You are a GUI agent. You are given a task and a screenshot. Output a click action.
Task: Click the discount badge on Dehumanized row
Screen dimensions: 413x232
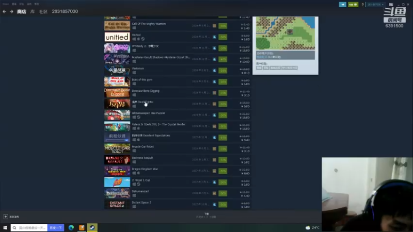pyautogui.click(x=223, y=193)
